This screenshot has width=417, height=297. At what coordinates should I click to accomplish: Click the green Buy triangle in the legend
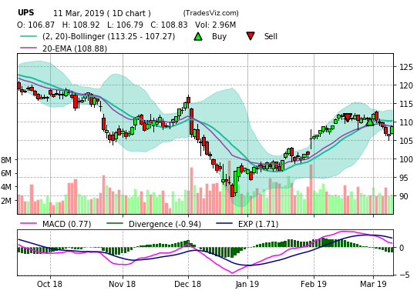click(x=198, y=36)
